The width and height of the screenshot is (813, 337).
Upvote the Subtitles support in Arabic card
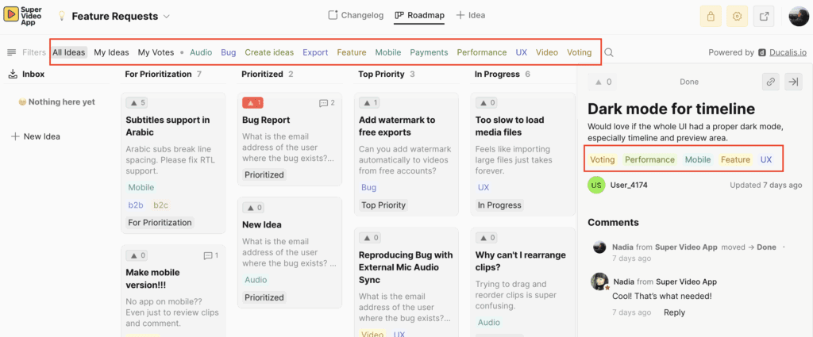click(x=137, y=103)
